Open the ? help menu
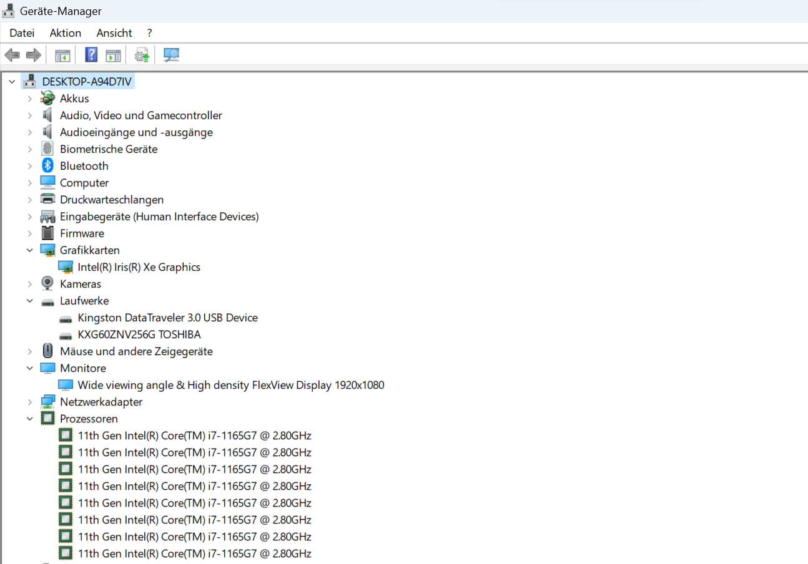808x564 pixels. pos(150,32)
